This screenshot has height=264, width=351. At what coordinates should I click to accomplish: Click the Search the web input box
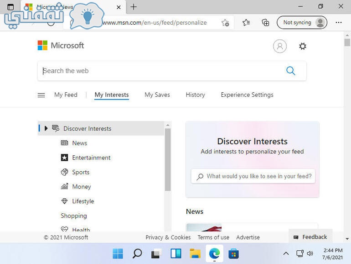(x=172, y=71)
